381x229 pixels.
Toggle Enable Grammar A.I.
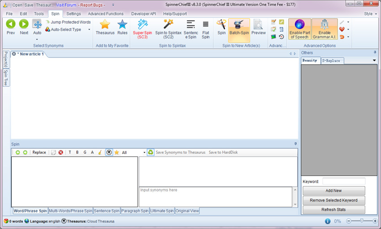tap(325, 29)
